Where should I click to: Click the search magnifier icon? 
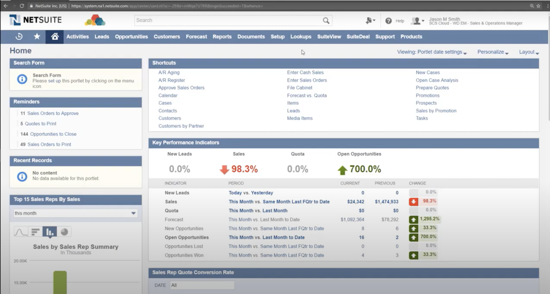click(x=326, y=21)
